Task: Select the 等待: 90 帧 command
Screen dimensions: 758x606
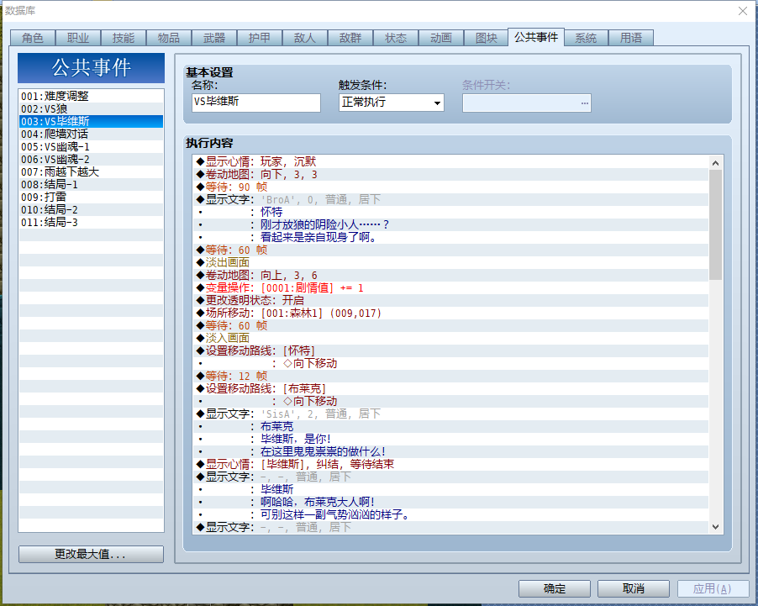Action: [x=450, y=187]
